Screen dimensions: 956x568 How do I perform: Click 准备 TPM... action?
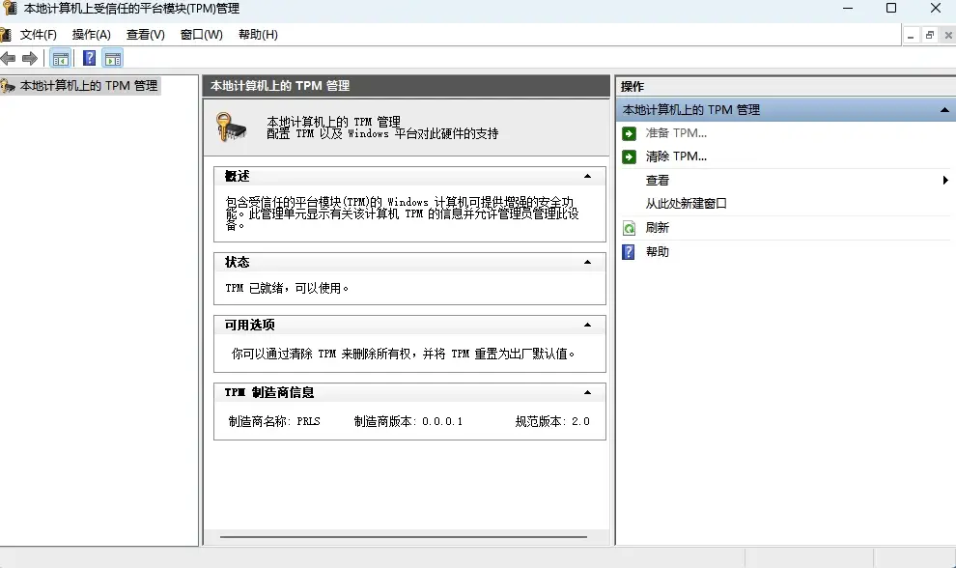(676, 133)
